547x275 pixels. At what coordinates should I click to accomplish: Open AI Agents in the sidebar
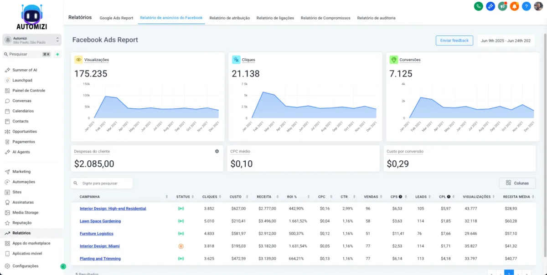click(x=21, y=152)
